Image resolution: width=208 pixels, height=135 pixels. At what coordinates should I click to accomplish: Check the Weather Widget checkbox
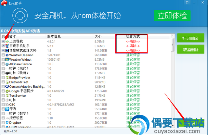3,59
